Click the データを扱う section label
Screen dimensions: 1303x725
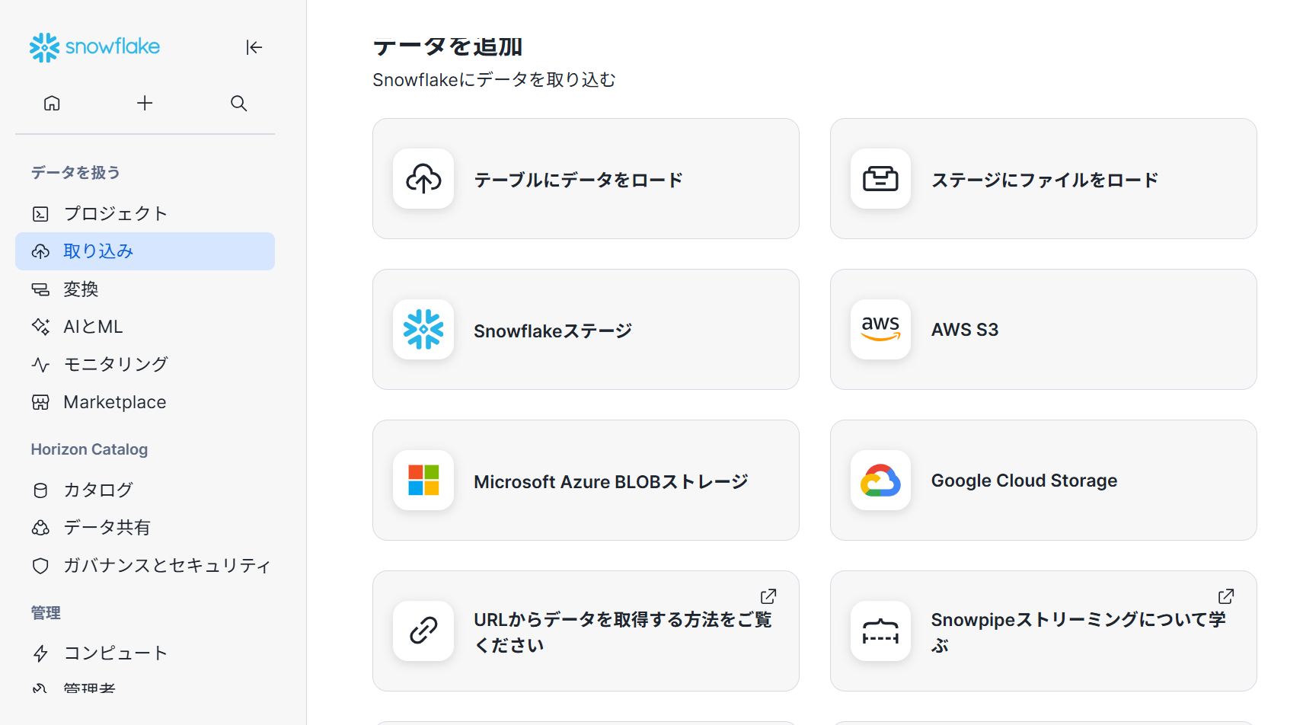(x=75, y=173)
